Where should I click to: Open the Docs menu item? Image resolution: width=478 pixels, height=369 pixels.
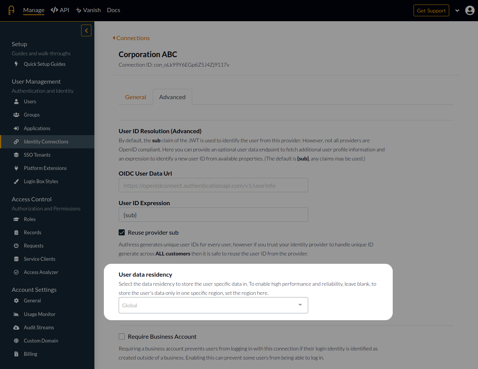tap(113, 10)
